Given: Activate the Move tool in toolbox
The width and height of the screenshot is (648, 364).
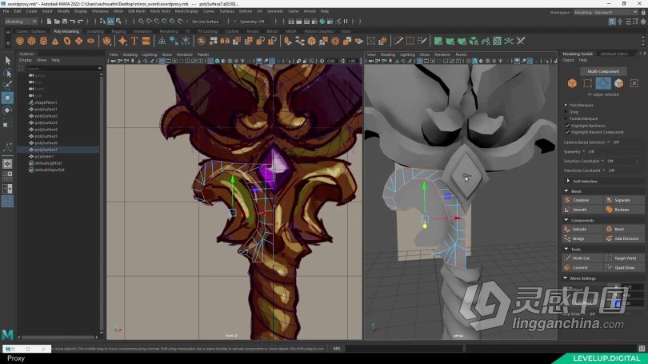Looking at the screenshot, I should click(x=7, y=98).
